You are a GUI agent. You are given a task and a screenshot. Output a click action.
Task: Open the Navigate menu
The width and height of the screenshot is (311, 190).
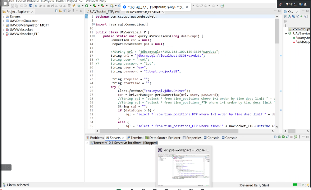point(47,1)
